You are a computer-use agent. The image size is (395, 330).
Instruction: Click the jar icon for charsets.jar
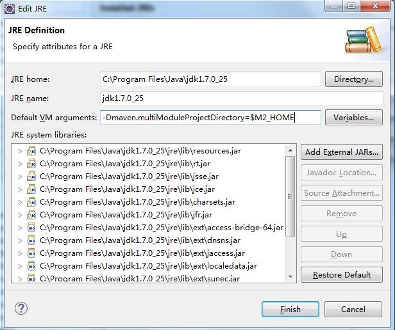click(31, 202)
